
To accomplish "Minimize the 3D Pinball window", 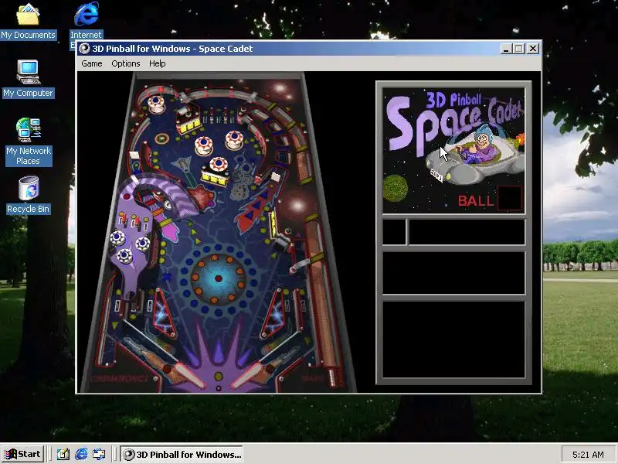I will click(507, 49).
